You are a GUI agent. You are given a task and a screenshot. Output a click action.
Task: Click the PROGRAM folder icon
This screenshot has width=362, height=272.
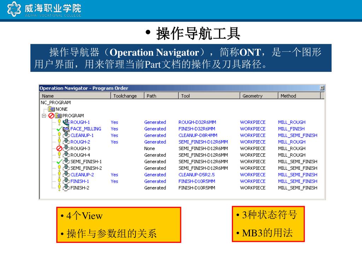point(58,115)
